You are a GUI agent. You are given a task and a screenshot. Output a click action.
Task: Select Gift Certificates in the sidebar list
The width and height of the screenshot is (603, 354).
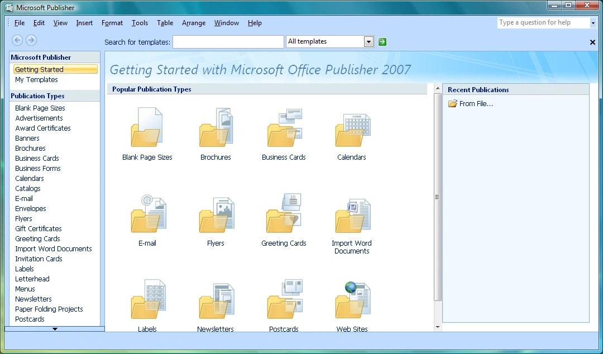point(39,228)
